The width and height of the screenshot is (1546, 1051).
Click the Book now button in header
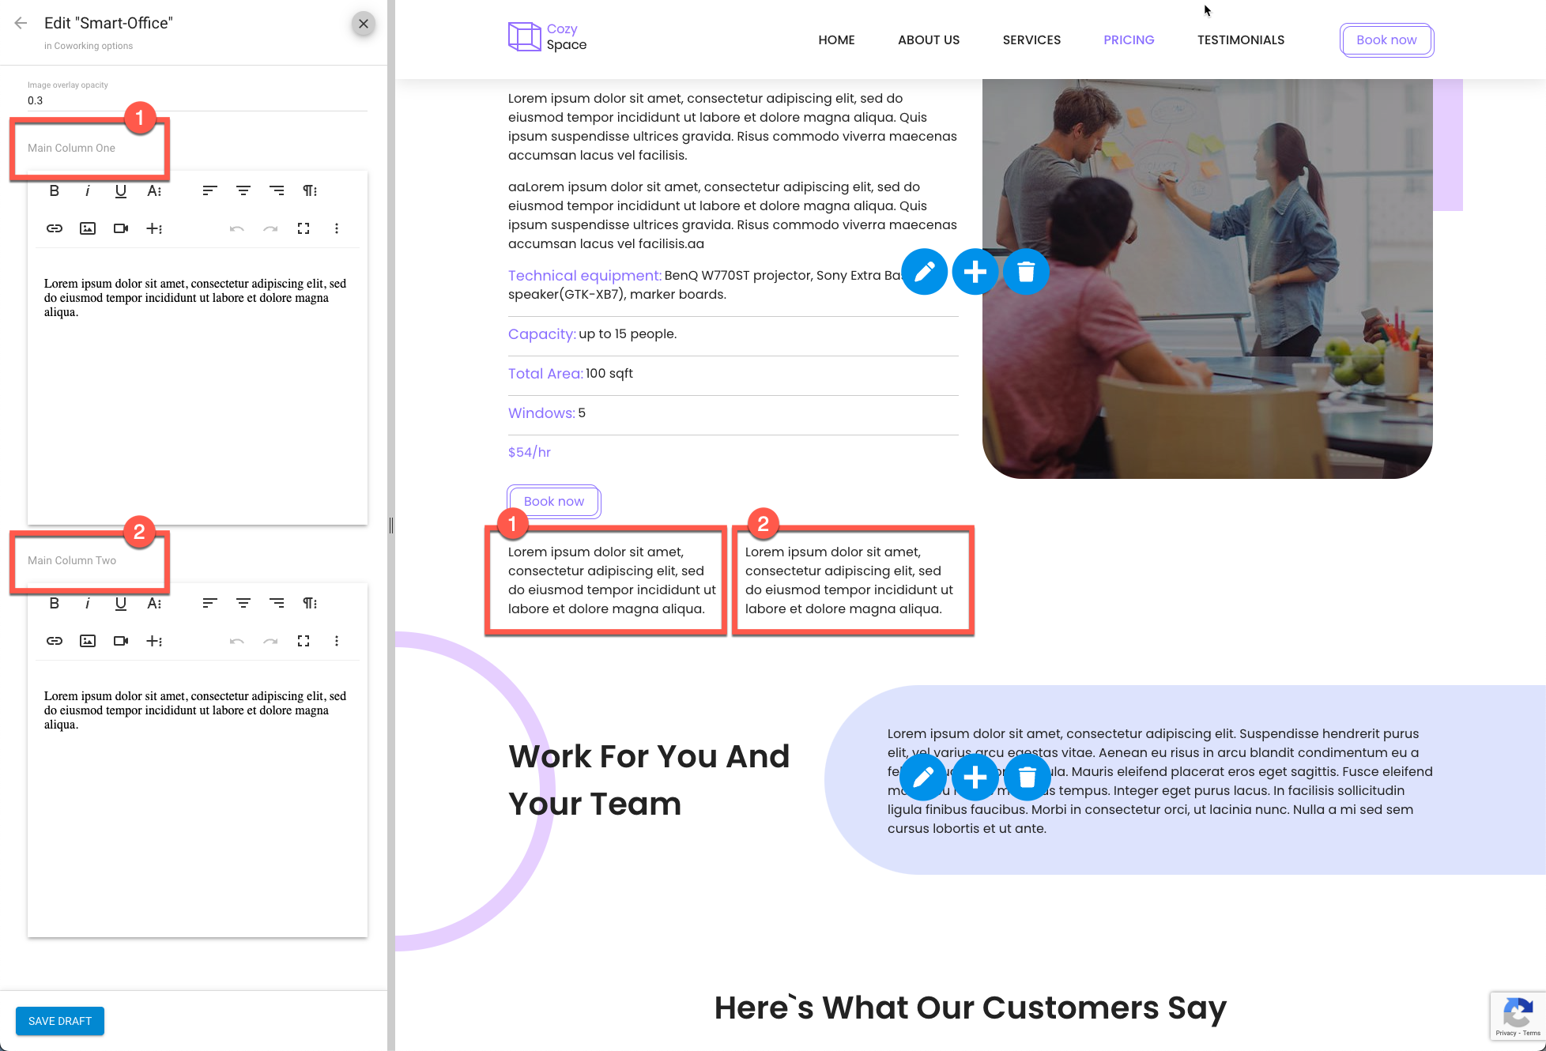coord(1386,40)
